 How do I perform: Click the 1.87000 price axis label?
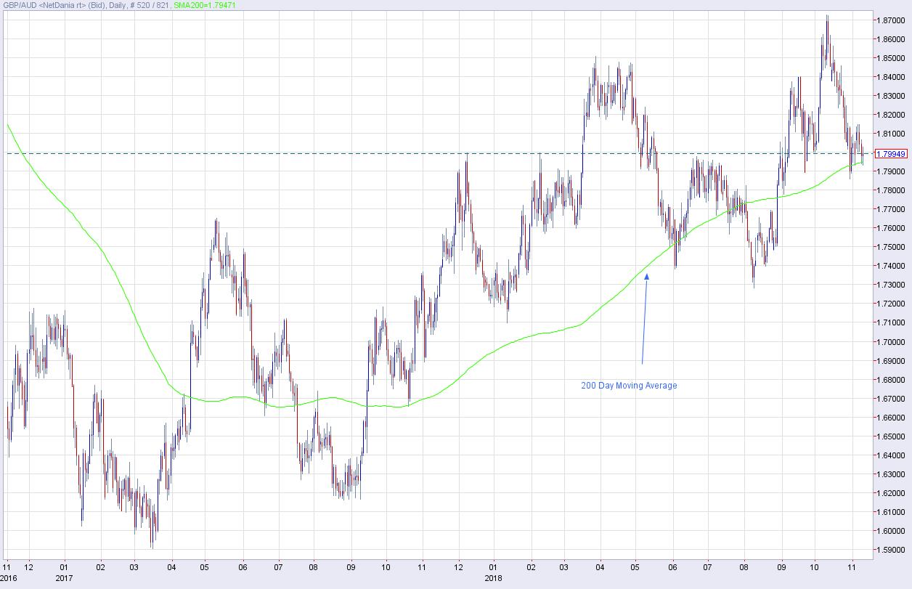pos(890,20)
